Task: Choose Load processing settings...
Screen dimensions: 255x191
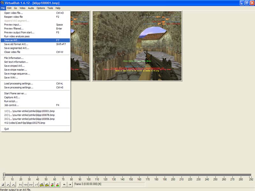Action: (35, 83)
